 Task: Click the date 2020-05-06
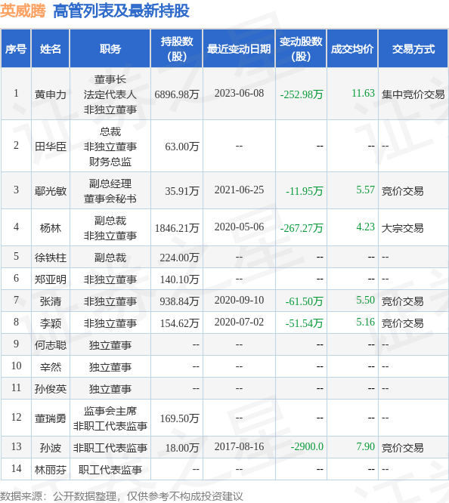point(239,227)
